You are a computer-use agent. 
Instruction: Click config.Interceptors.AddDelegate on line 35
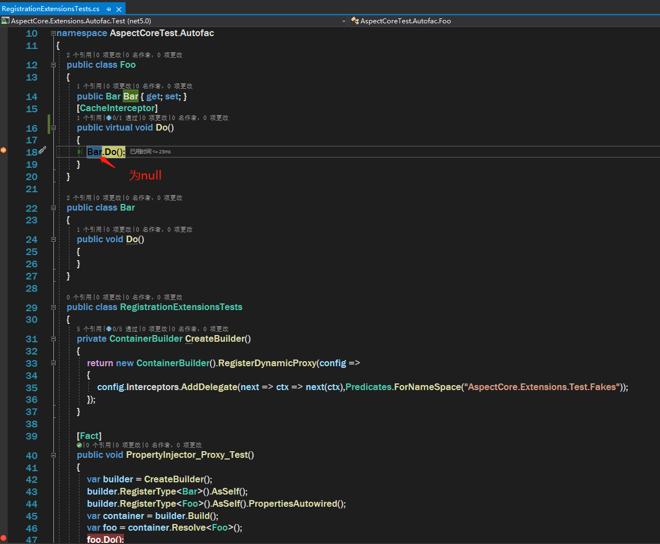[168, 387]
